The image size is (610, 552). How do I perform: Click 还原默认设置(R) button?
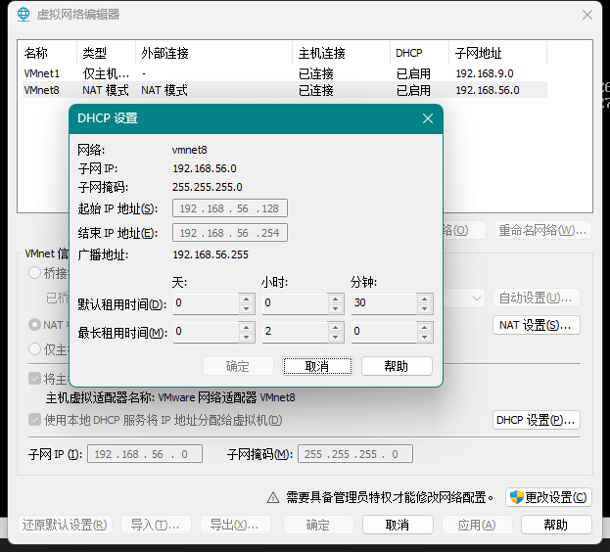65,525
